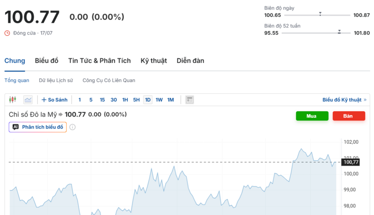
Task: Click the Biên độ 52 tuần range marker
Action: (339, 32)
